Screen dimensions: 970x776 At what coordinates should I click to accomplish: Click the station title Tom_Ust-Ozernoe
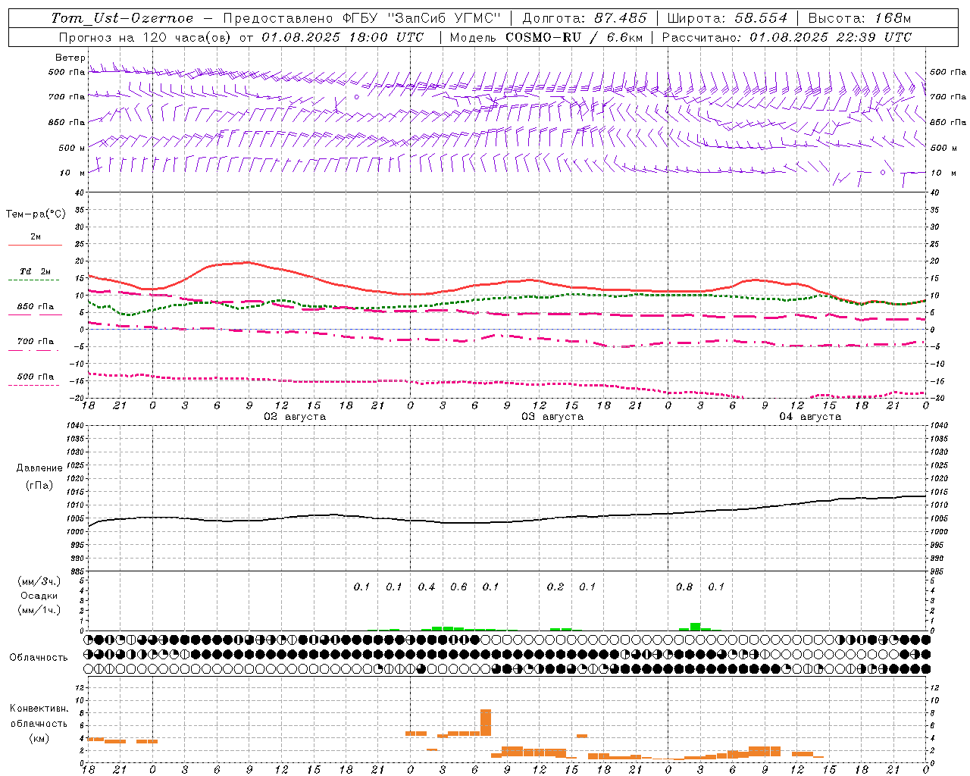tap(122, 18)
